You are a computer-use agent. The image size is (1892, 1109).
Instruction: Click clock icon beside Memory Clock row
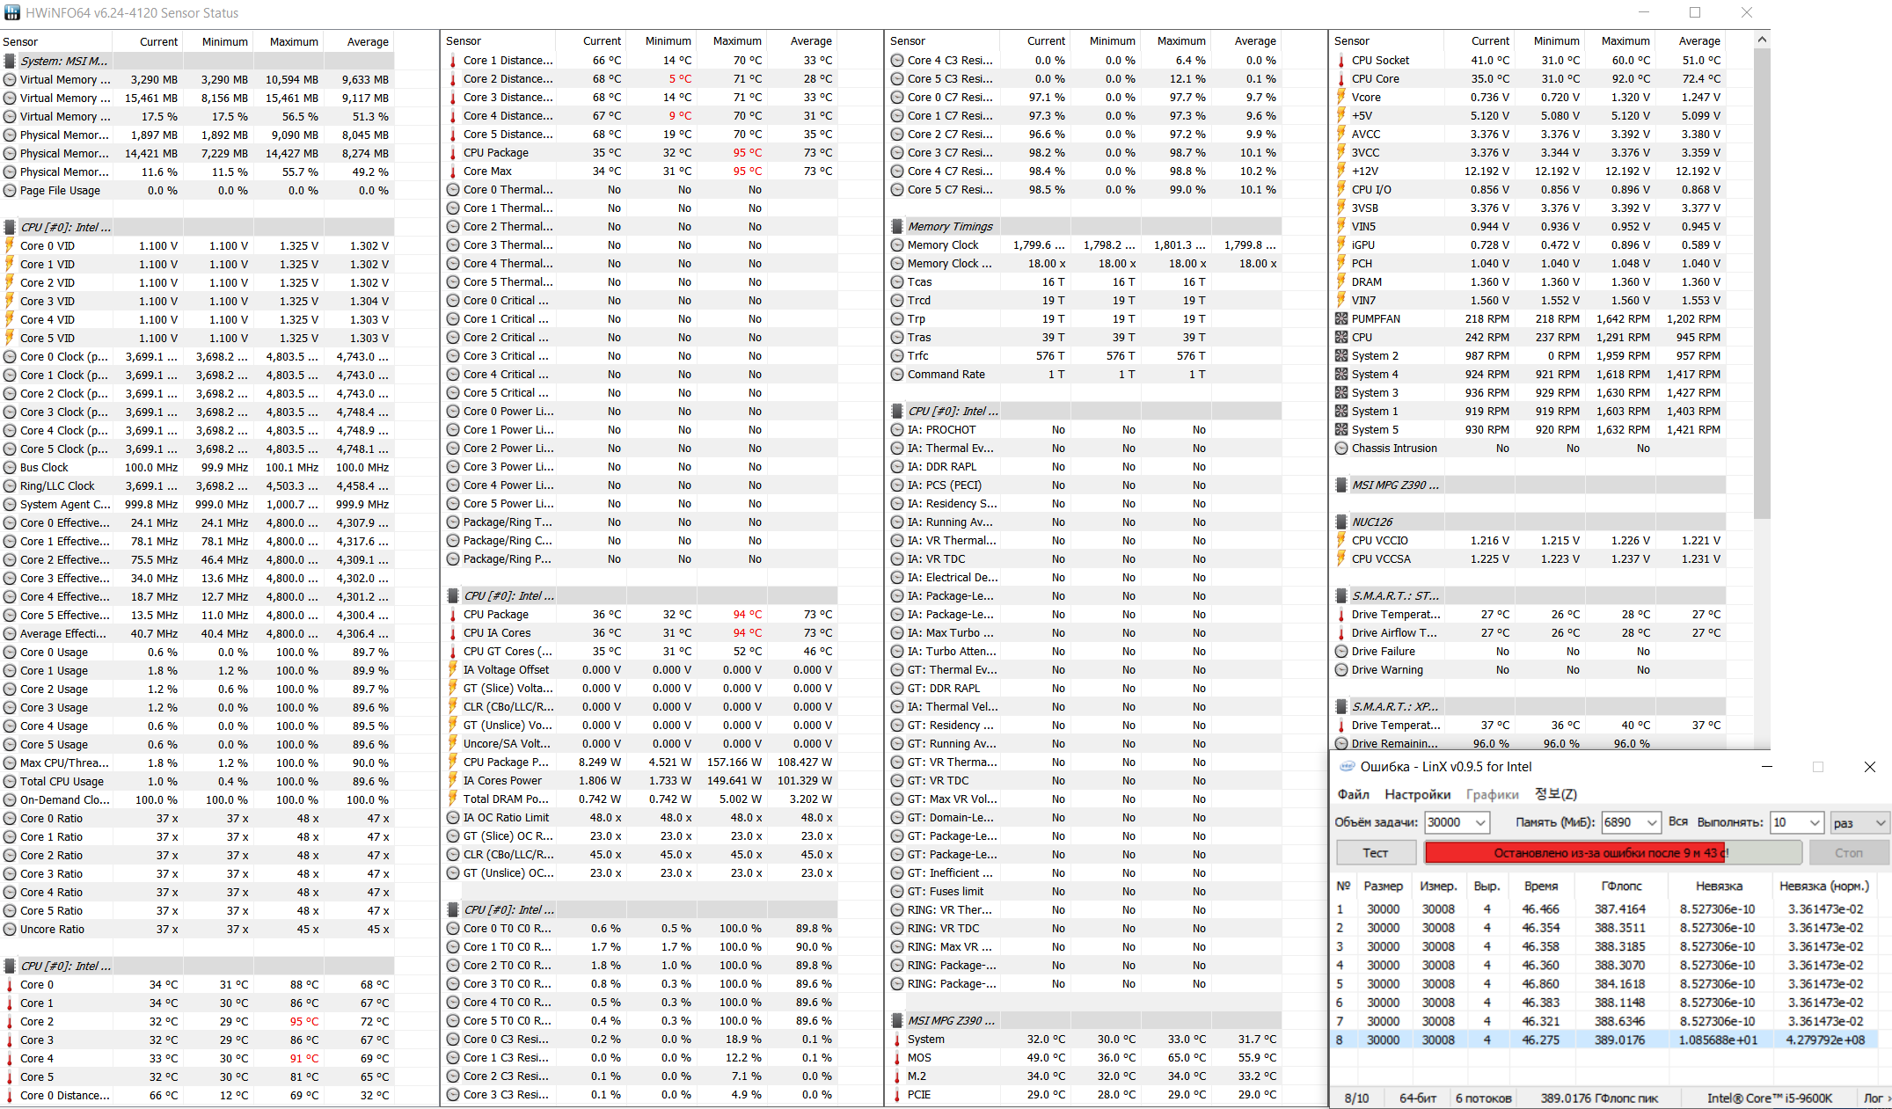coord(897,245)
